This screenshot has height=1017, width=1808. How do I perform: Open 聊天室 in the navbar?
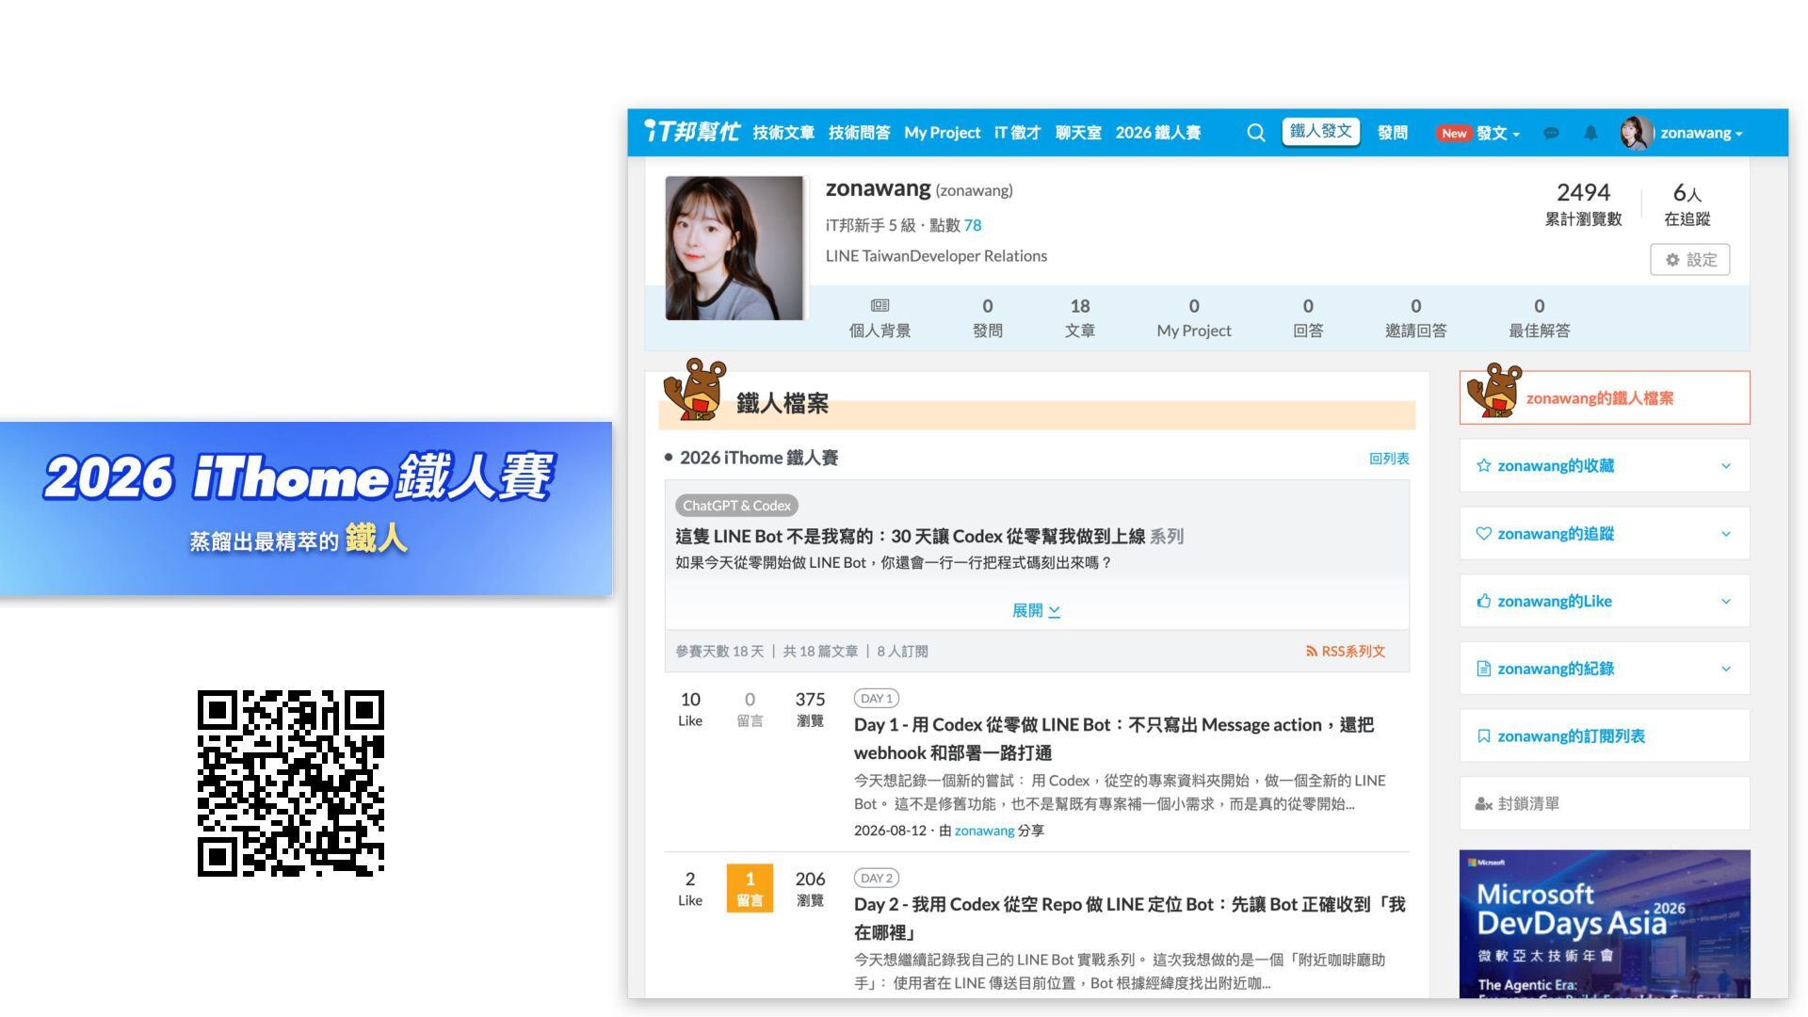click(x=1078, y=133)
